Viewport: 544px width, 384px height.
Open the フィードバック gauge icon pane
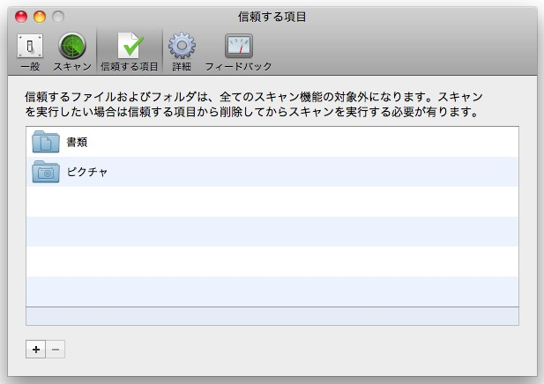(239, 46)
